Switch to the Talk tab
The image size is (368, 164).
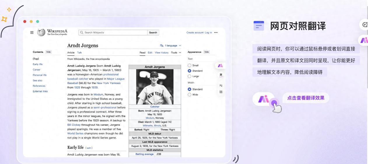[79, 53]
